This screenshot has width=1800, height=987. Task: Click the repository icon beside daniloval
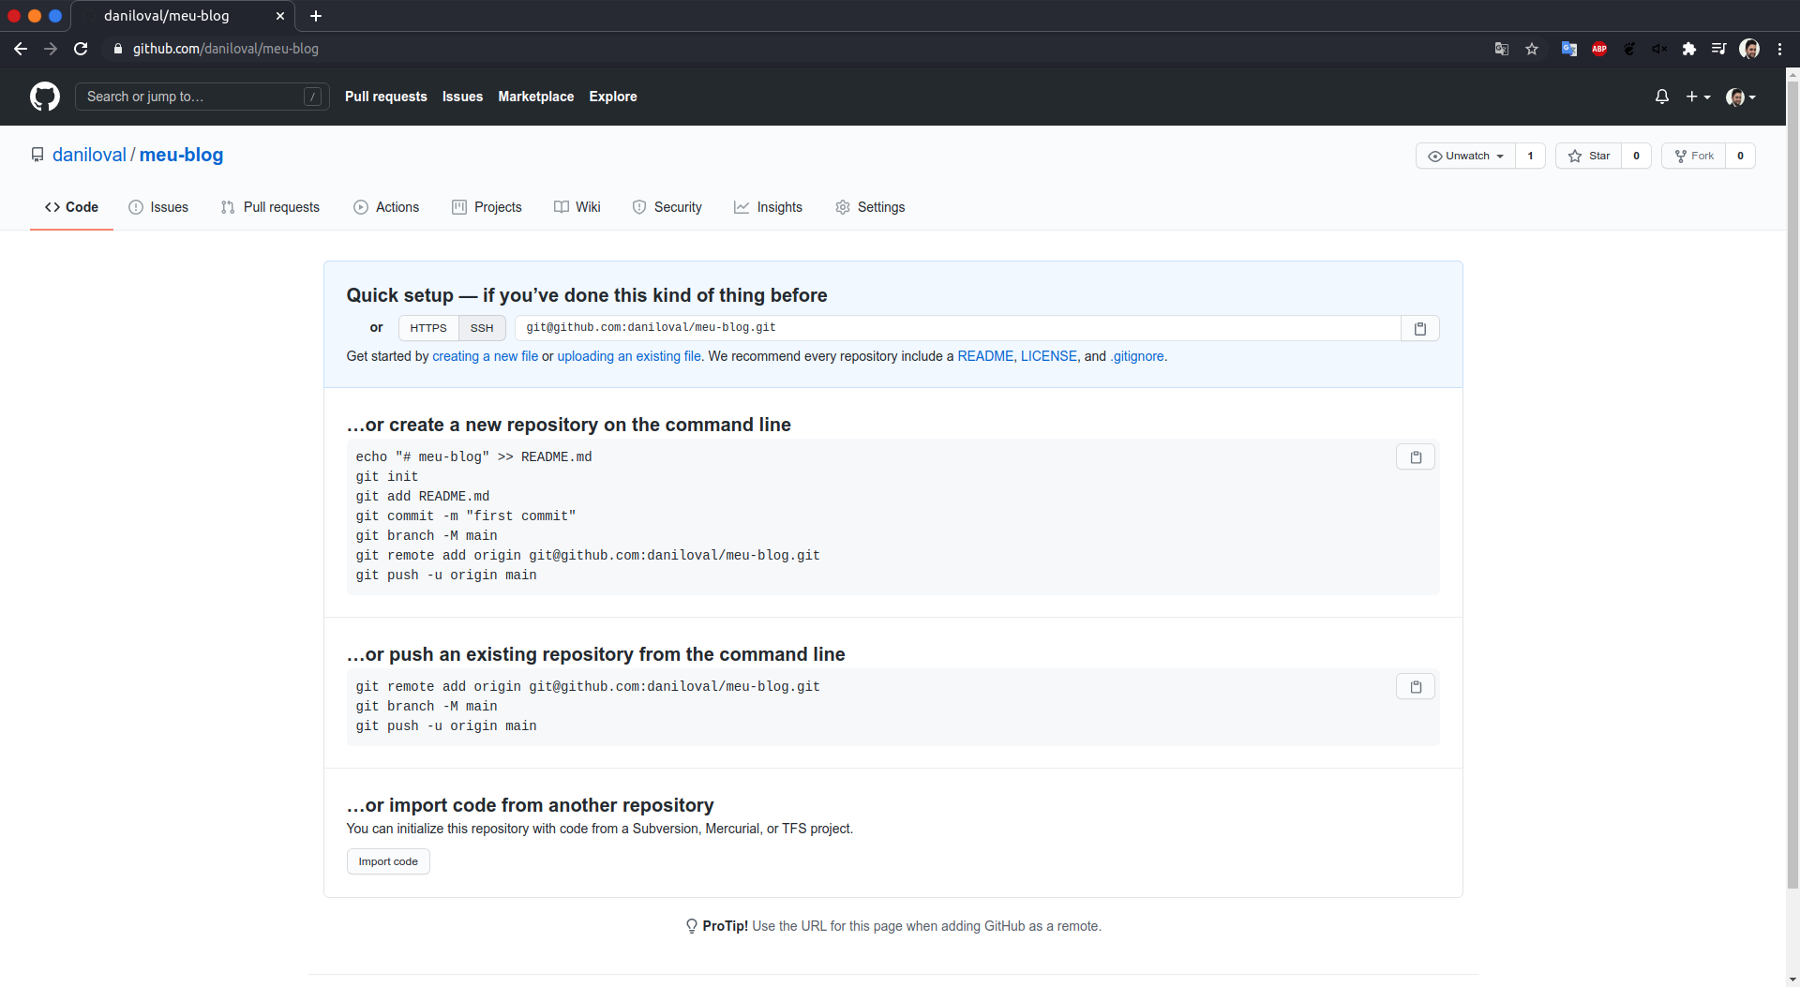coord(37,155)
